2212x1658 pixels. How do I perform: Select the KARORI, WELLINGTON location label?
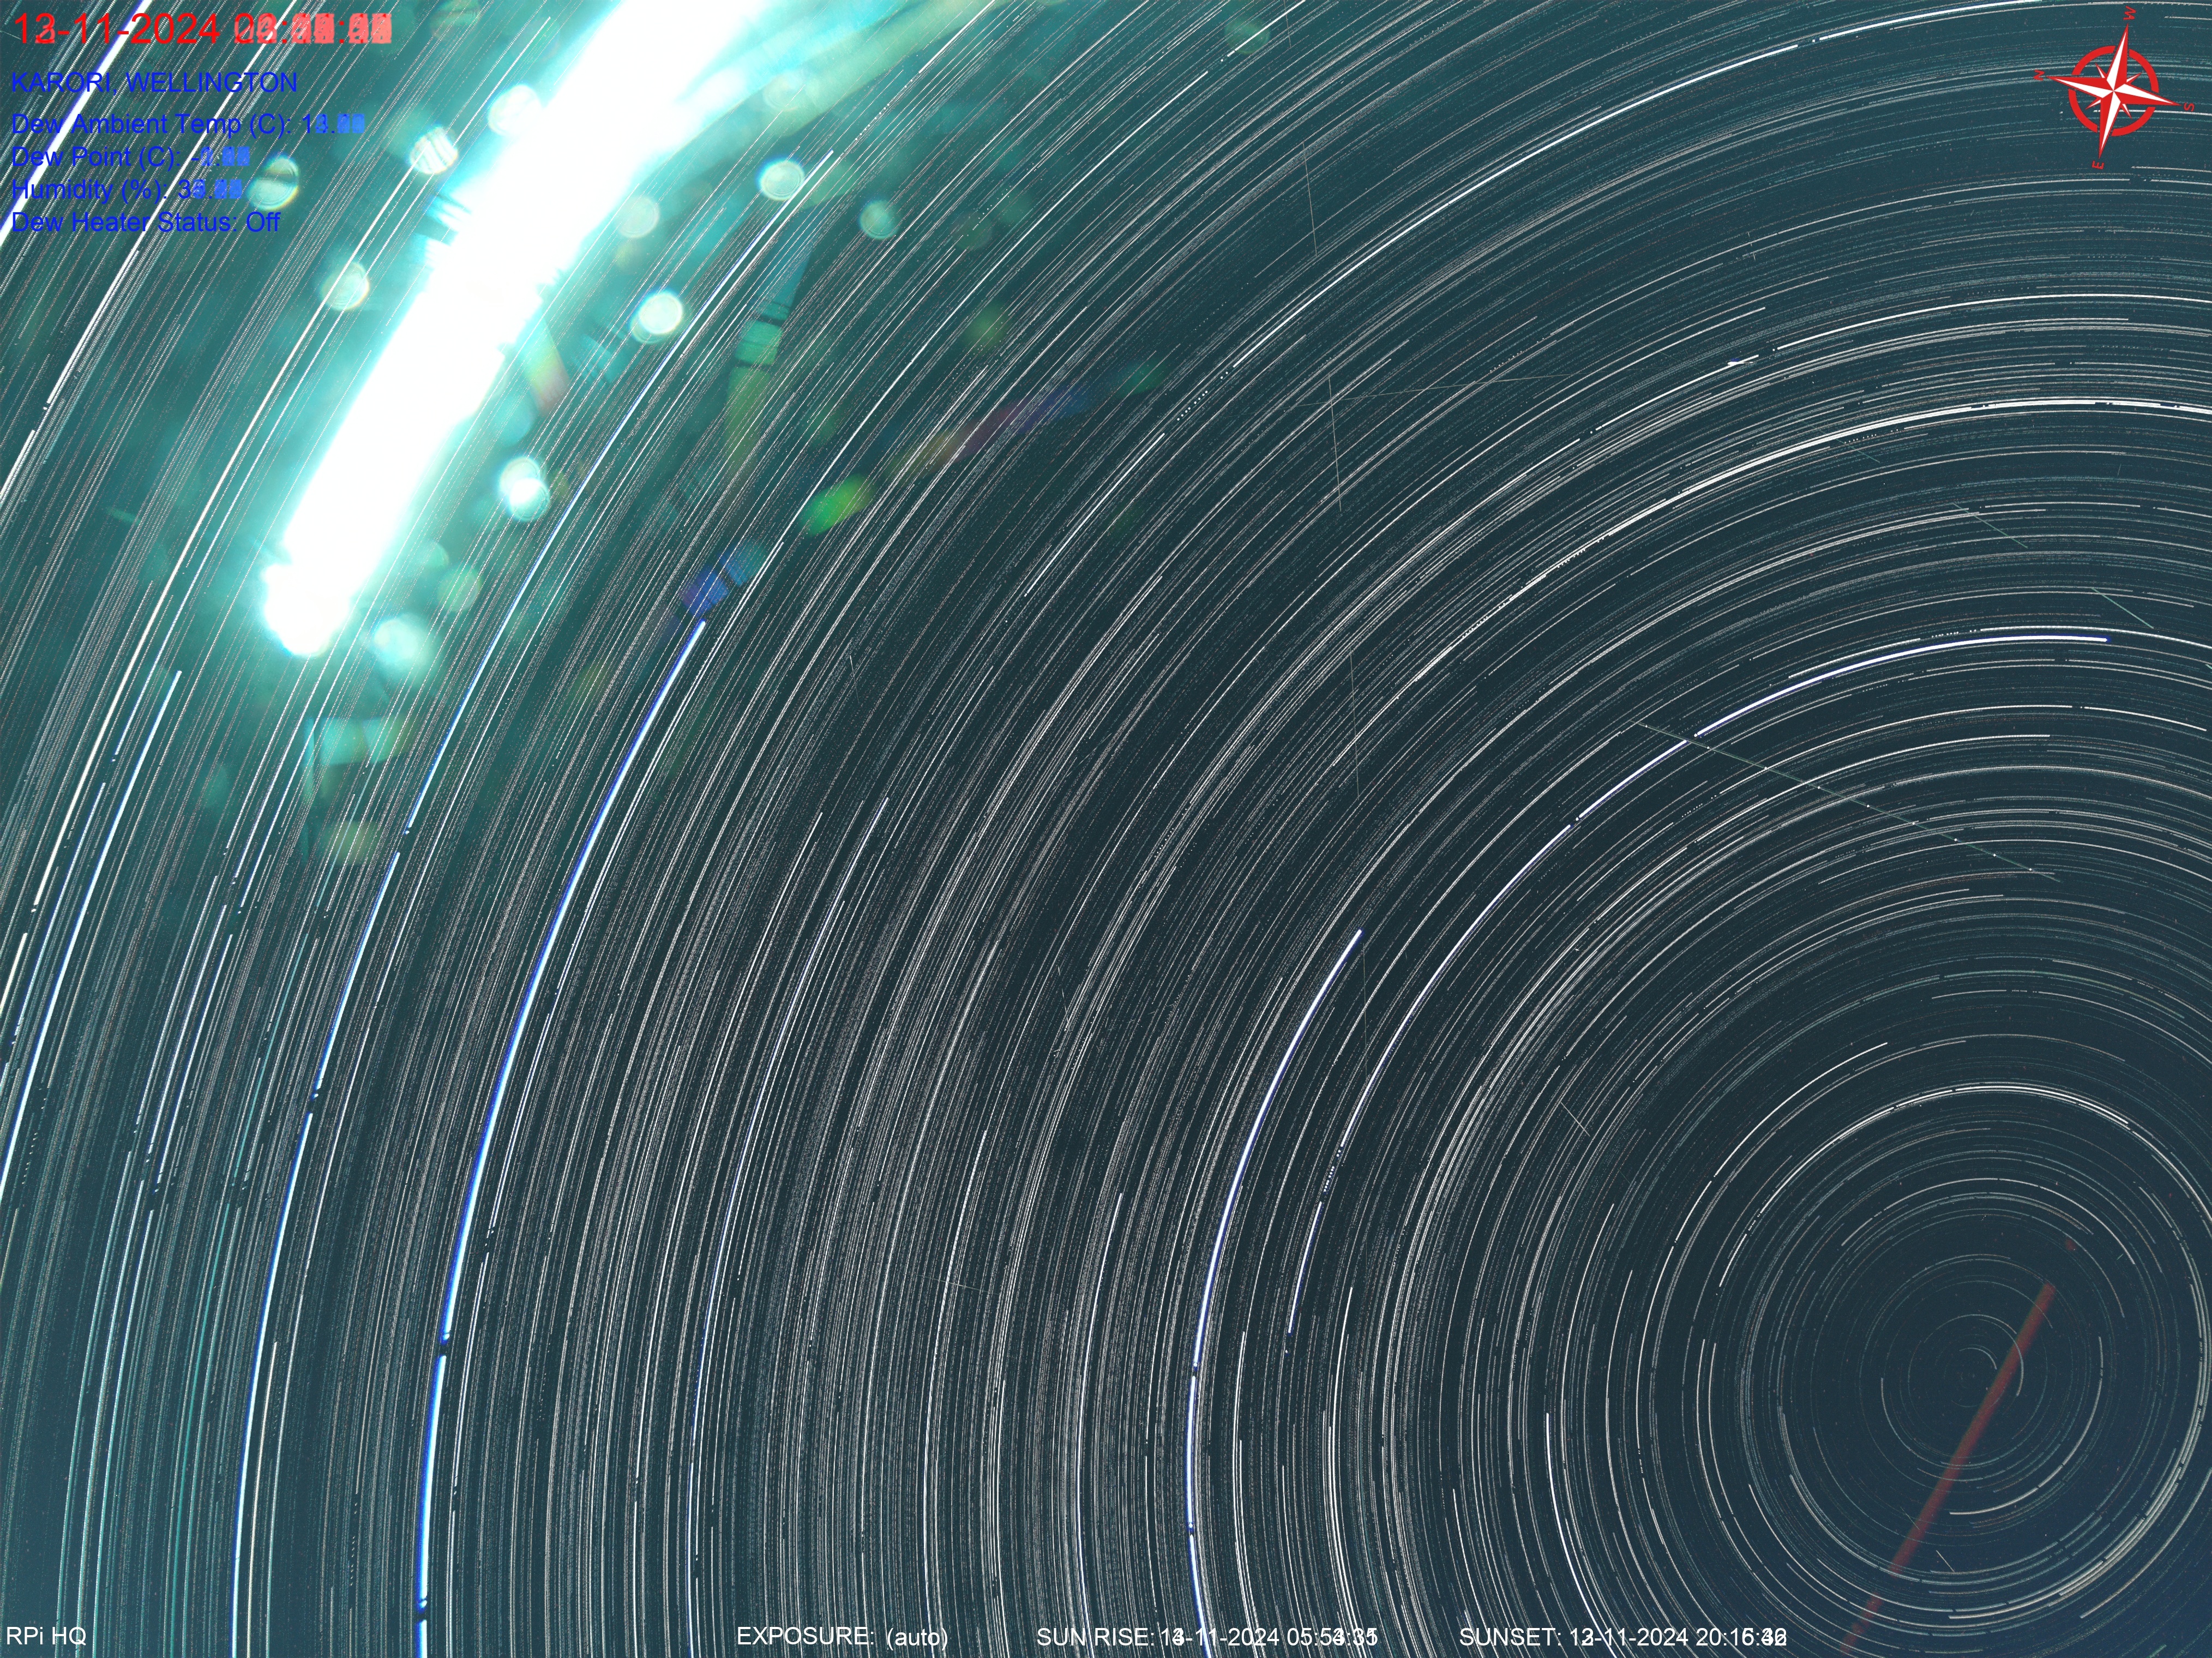pyautogui.click(x=154, y=82)
